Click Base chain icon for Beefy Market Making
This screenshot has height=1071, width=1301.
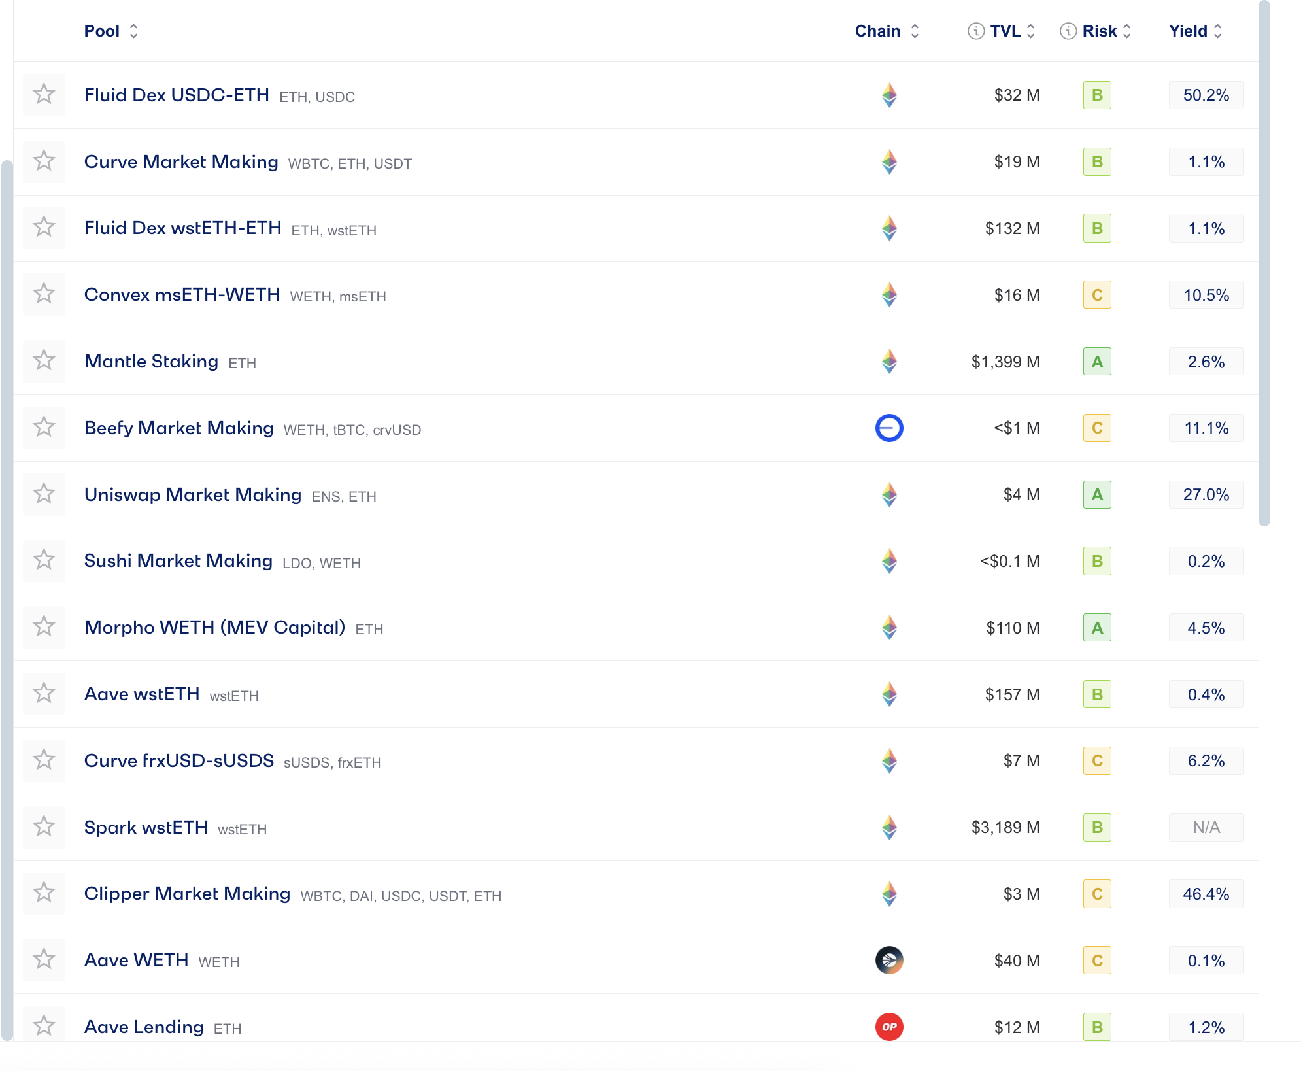click(889, 428)
